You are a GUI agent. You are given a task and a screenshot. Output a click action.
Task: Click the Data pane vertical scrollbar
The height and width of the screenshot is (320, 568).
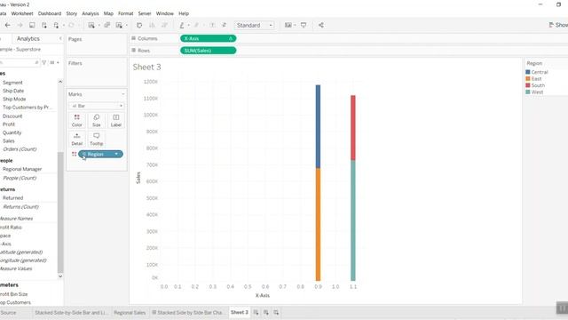(x=60, y=212)
